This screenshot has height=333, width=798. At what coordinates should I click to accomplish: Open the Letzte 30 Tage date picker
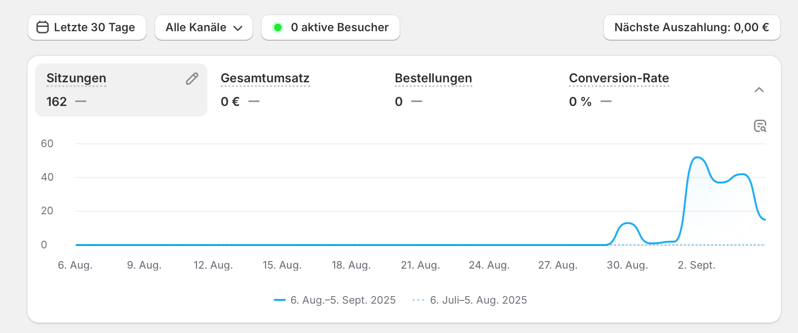pyautogui.click(x=87, y=27)
